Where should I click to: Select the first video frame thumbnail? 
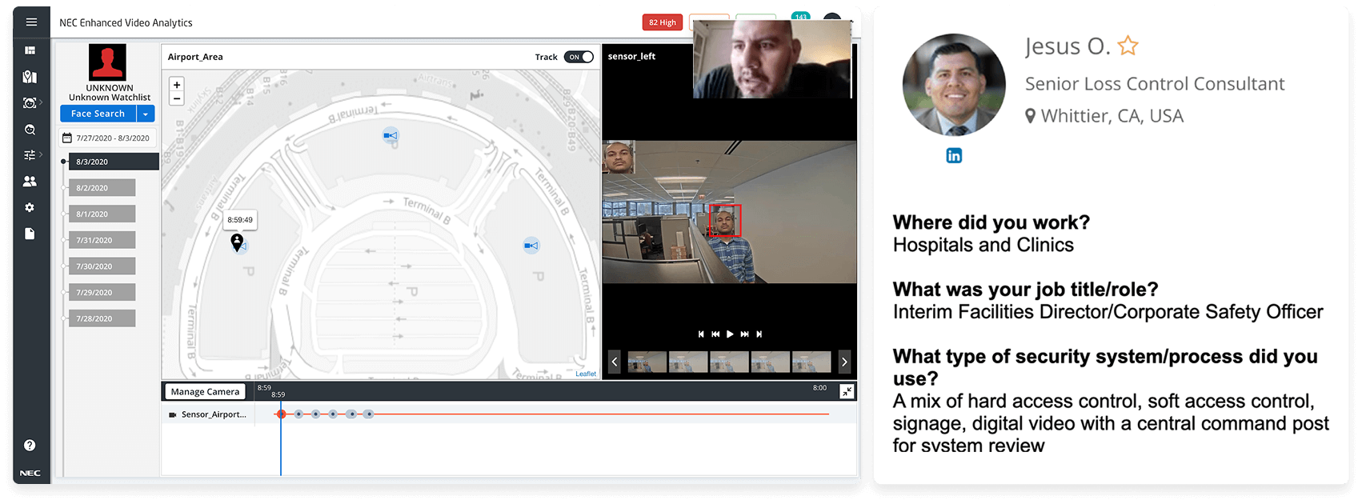[x=647, y=362]
